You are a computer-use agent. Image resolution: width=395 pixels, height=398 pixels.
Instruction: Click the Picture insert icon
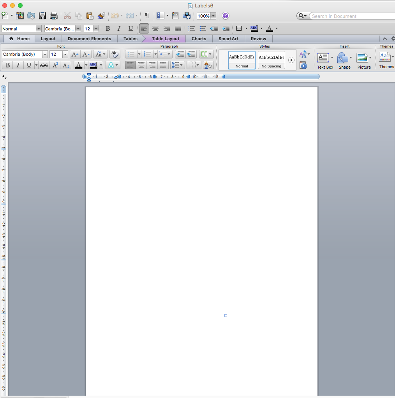[362, 58]
